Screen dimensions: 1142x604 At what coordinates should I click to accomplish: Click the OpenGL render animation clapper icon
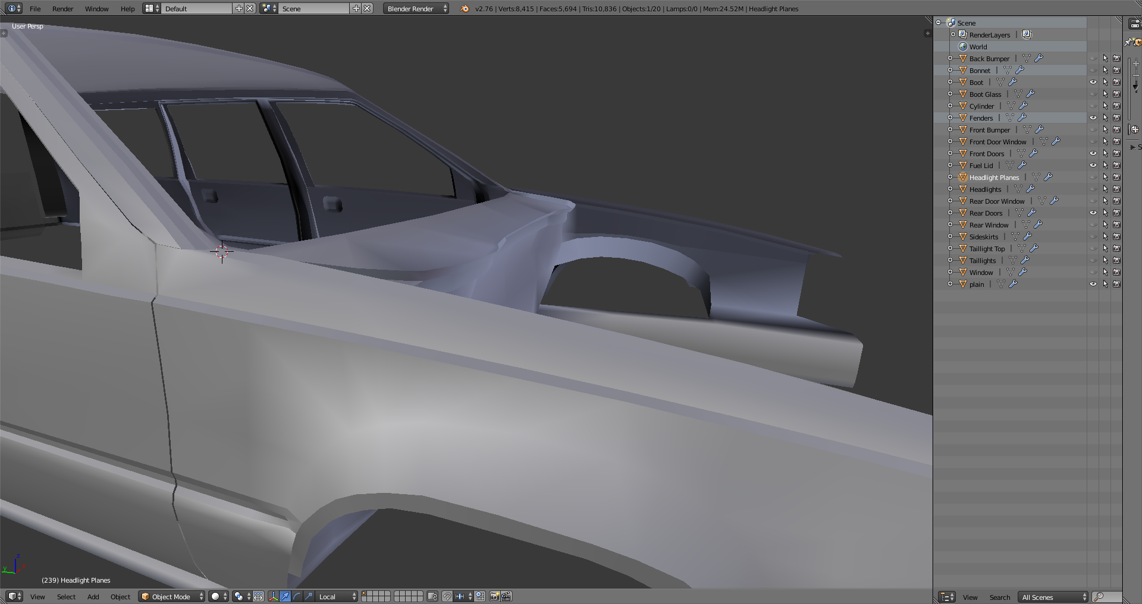506,596
